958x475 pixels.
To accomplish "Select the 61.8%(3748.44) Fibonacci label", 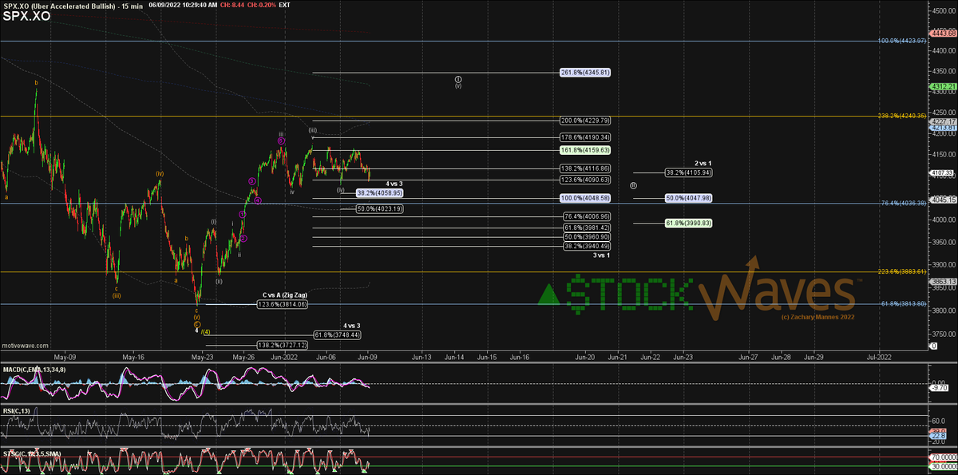I will [336, 334].
